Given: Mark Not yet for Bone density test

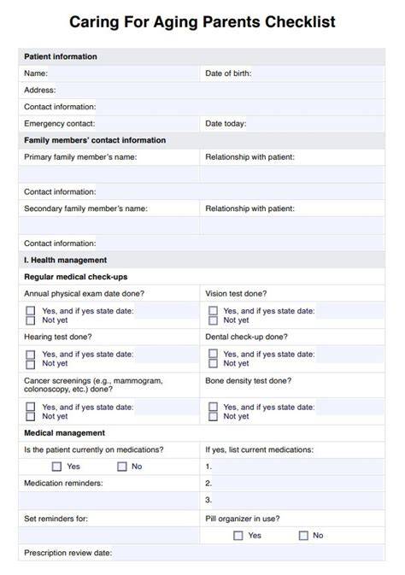Looking at the screenshot, I should point(213,417).
